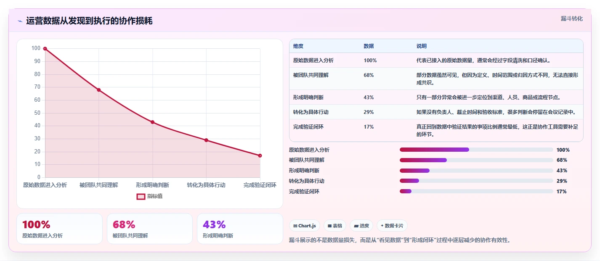Viewport: 600px width, 261px height.
Task: Click the 转化为具体行动 cell in the table
Action: 311,112
